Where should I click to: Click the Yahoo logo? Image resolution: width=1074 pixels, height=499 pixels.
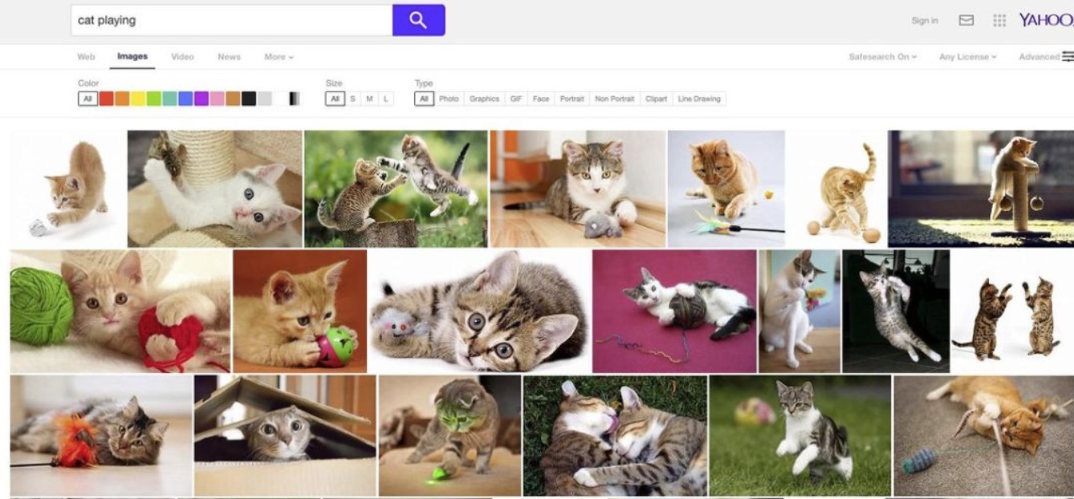[x=1045, y=20]
